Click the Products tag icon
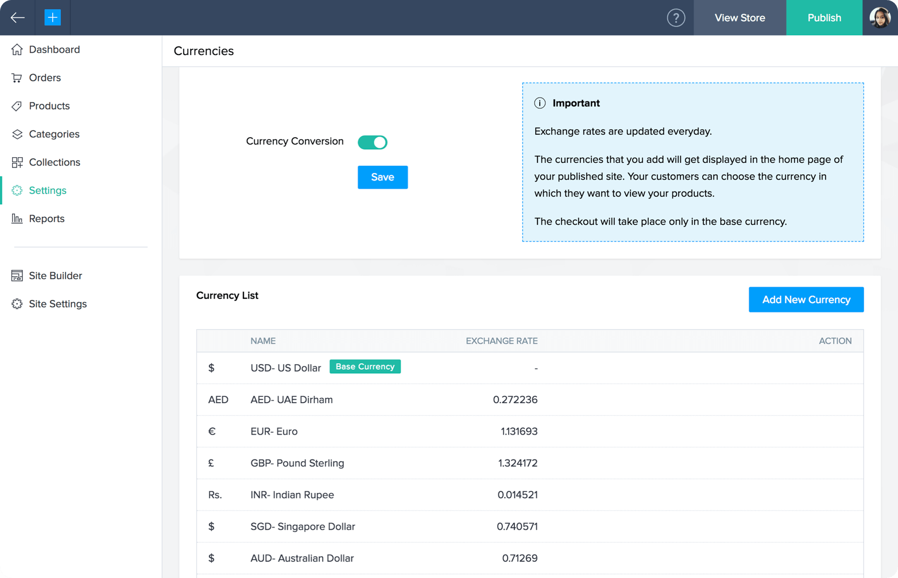 [17, 106]
